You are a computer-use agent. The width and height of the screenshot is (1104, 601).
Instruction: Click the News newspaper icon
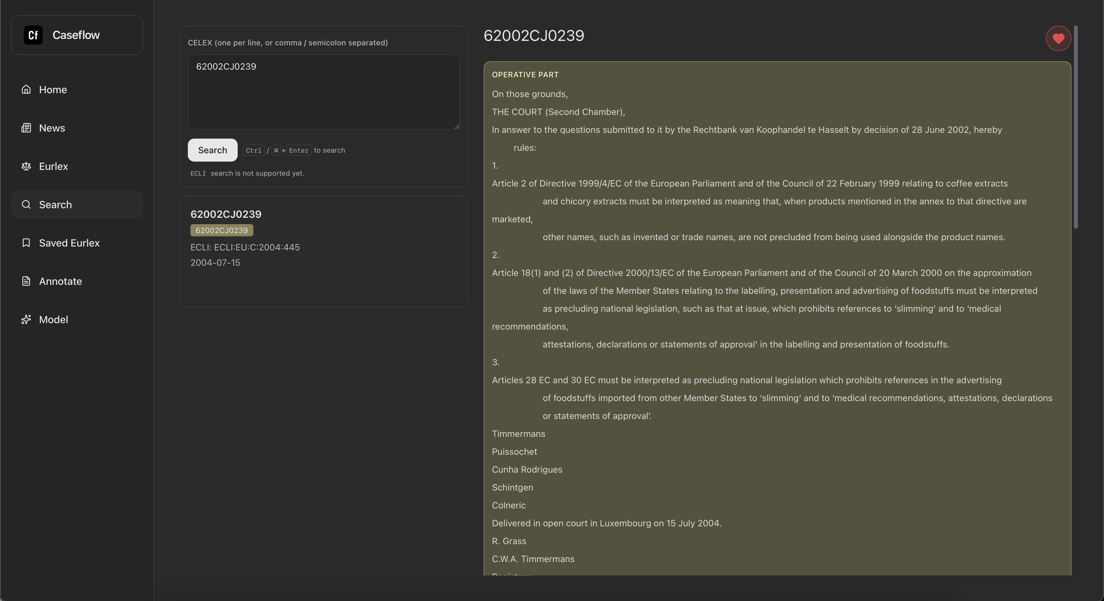tap(26, 128)
